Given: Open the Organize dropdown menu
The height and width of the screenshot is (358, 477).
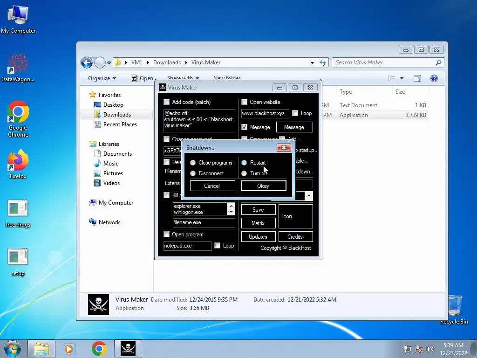Looking at the screenshot, I should pyautogui.click(x=102, y=78).
